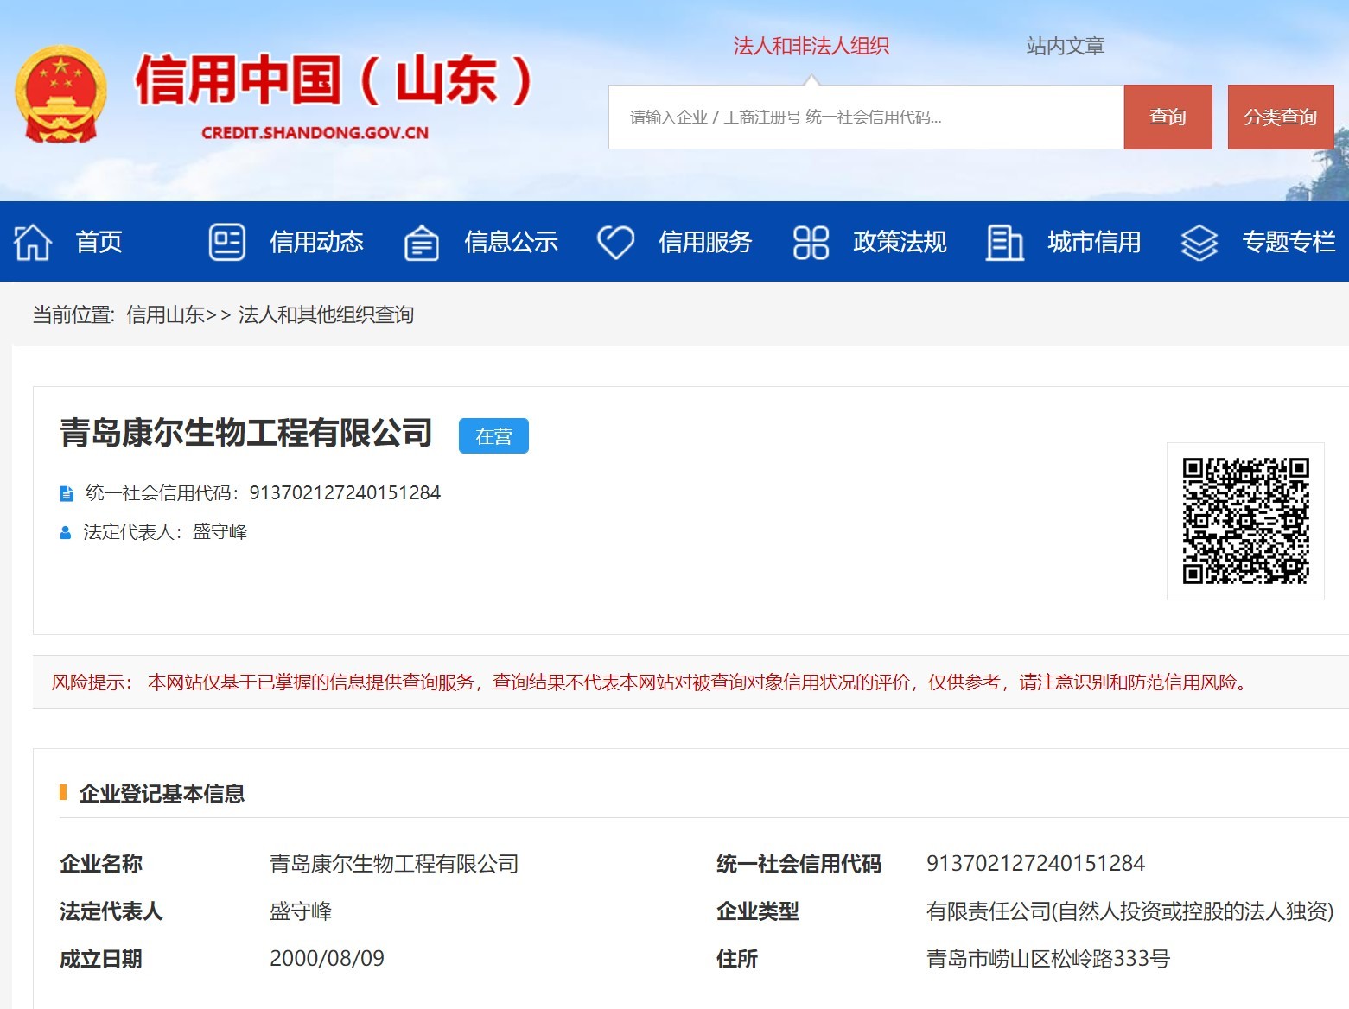
Task: Click the 信息公示 clipboard icon
Action: pyautogui.click(x=422, y=243)
